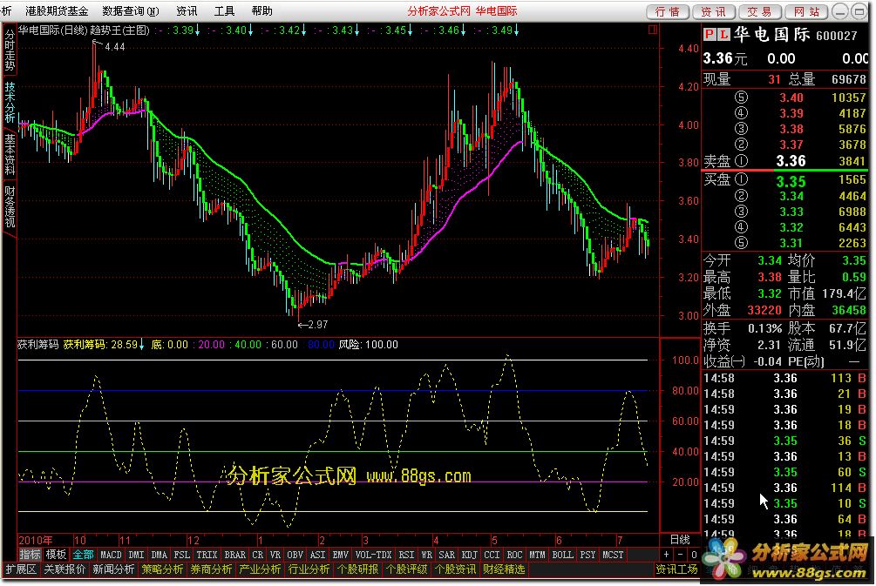Screen dimensions: 876x586
Task: Switch indicator to PSY
Action: [x=587, y=555]
